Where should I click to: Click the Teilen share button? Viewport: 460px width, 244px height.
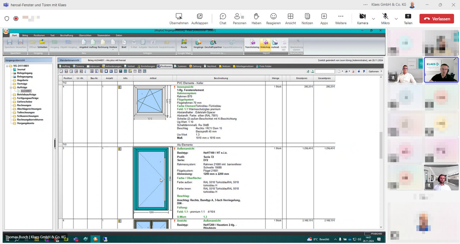click(x=408, y=19)
